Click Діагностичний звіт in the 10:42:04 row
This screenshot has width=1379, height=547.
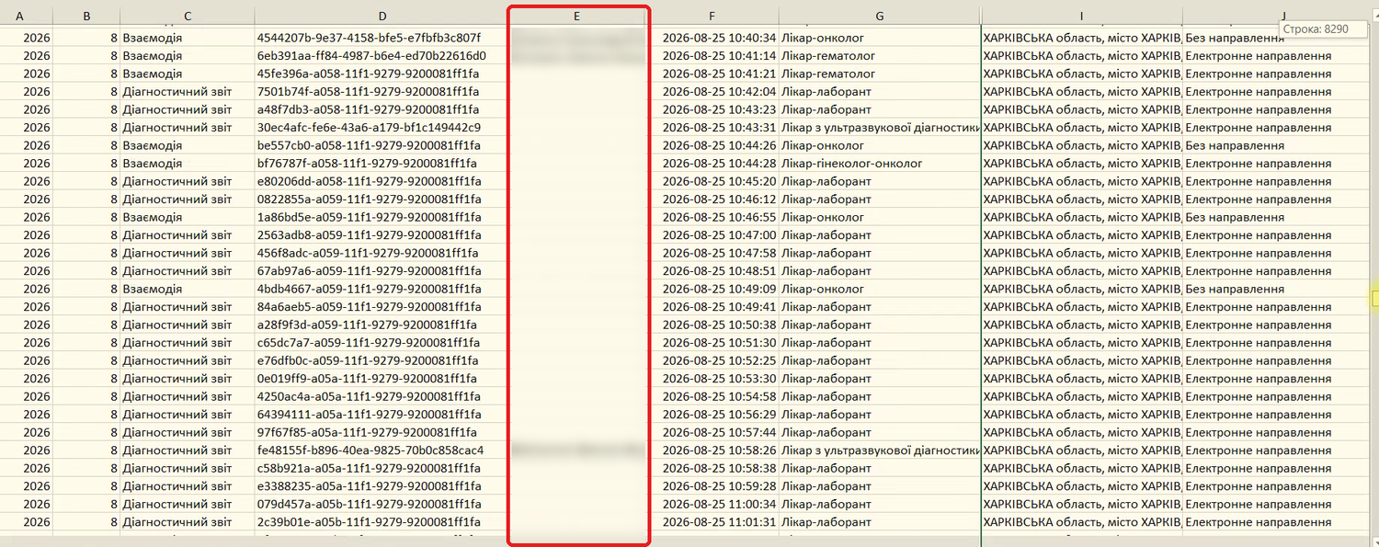pyautogui.click(x=177, y=92)
